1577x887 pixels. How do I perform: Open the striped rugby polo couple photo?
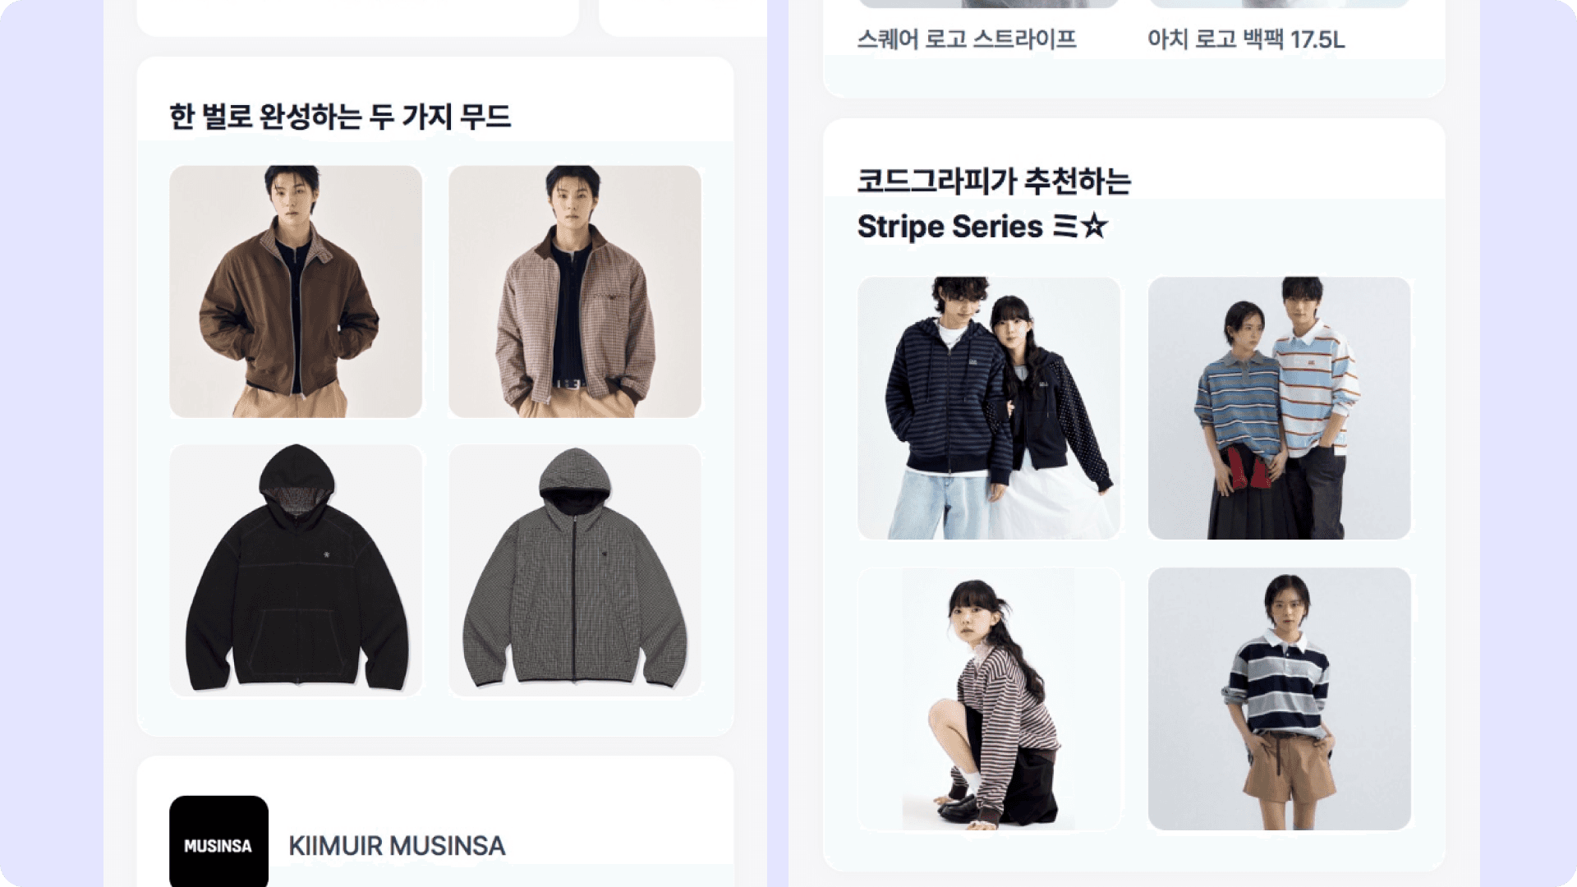click(x=1280, y=408)
